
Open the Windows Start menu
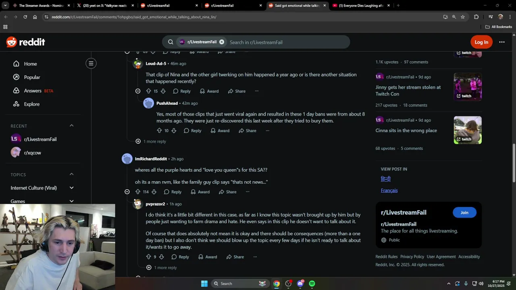(x=204, y=284)
